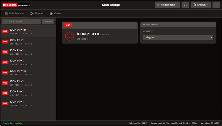Select the USB MIDI 1 device row
This screenshot has height=126, width=222.
coord(28,32)
